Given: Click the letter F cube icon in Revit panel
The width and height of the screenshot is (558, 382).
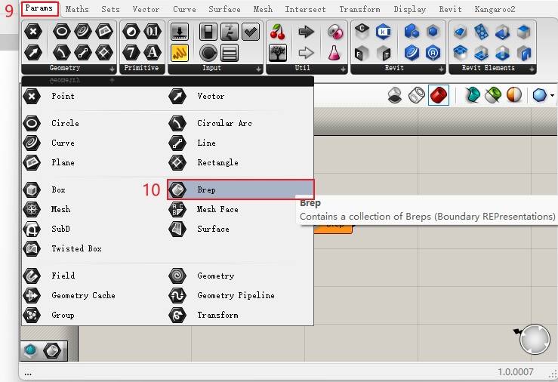Looking at the screenshot, I should click(362, 53).
